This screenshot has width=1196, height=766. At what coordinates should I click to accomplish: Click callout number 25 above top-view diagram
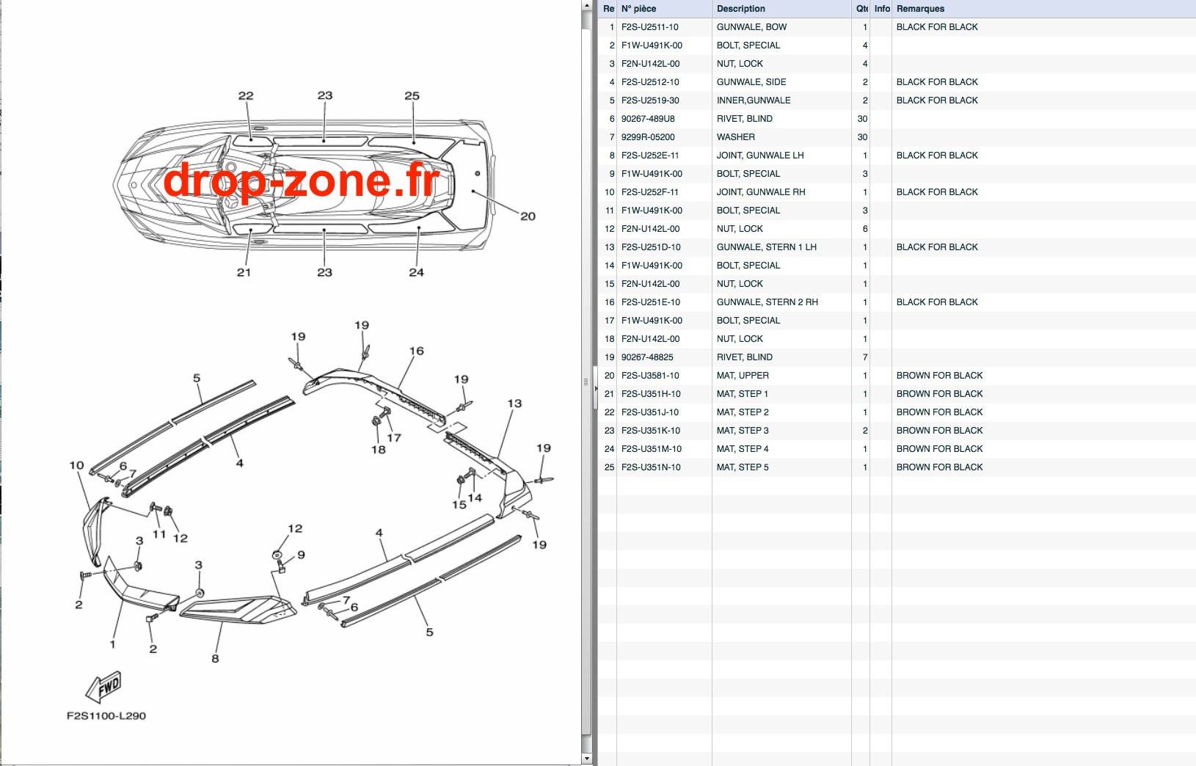pos(412,96)
